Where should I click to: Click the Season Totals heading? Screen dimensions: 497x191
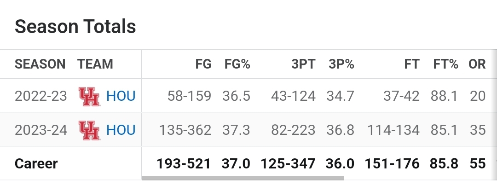75,26
